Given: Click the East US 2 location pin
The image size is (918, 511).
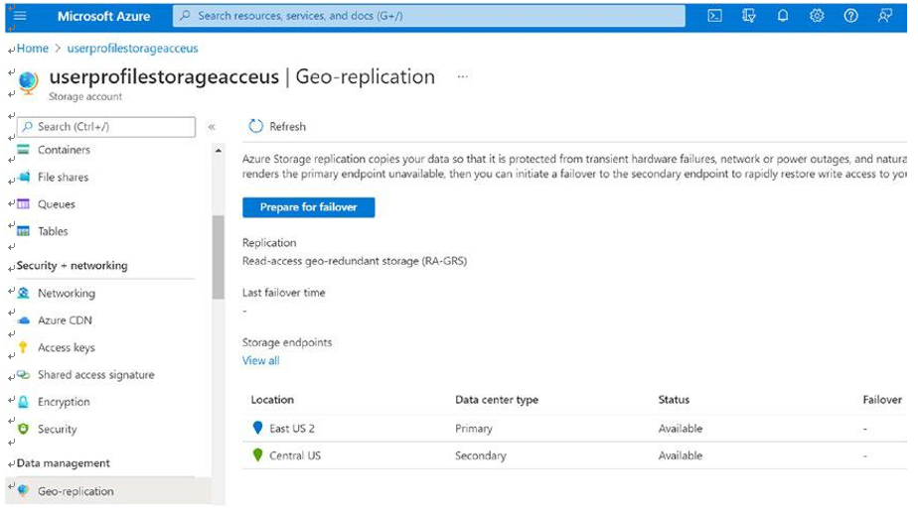Looking at the screenshot, I should (257, 428).
